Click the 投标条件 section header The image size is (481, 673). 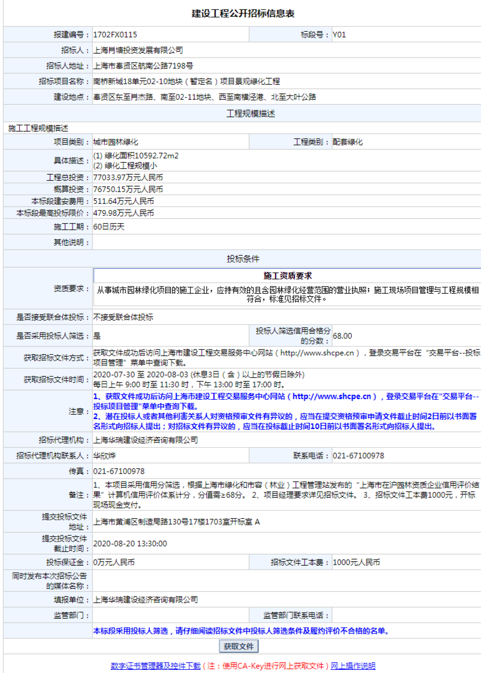pos(243,258)
